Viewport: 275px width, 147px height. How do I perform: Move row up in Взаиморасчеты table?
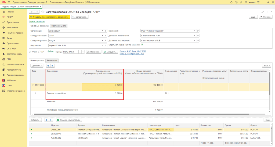point(48,66)
